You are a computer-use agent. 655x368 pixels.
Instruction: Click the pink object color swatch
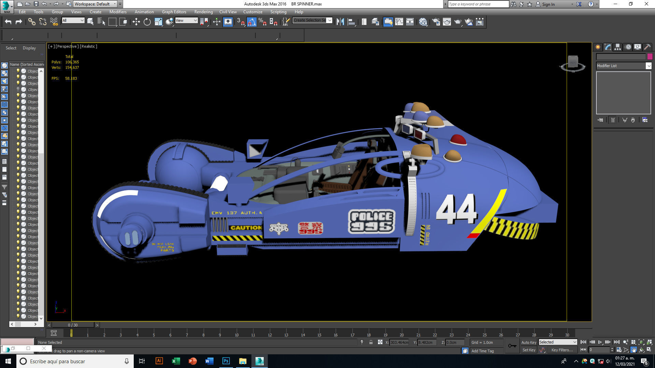pos(650,57)
